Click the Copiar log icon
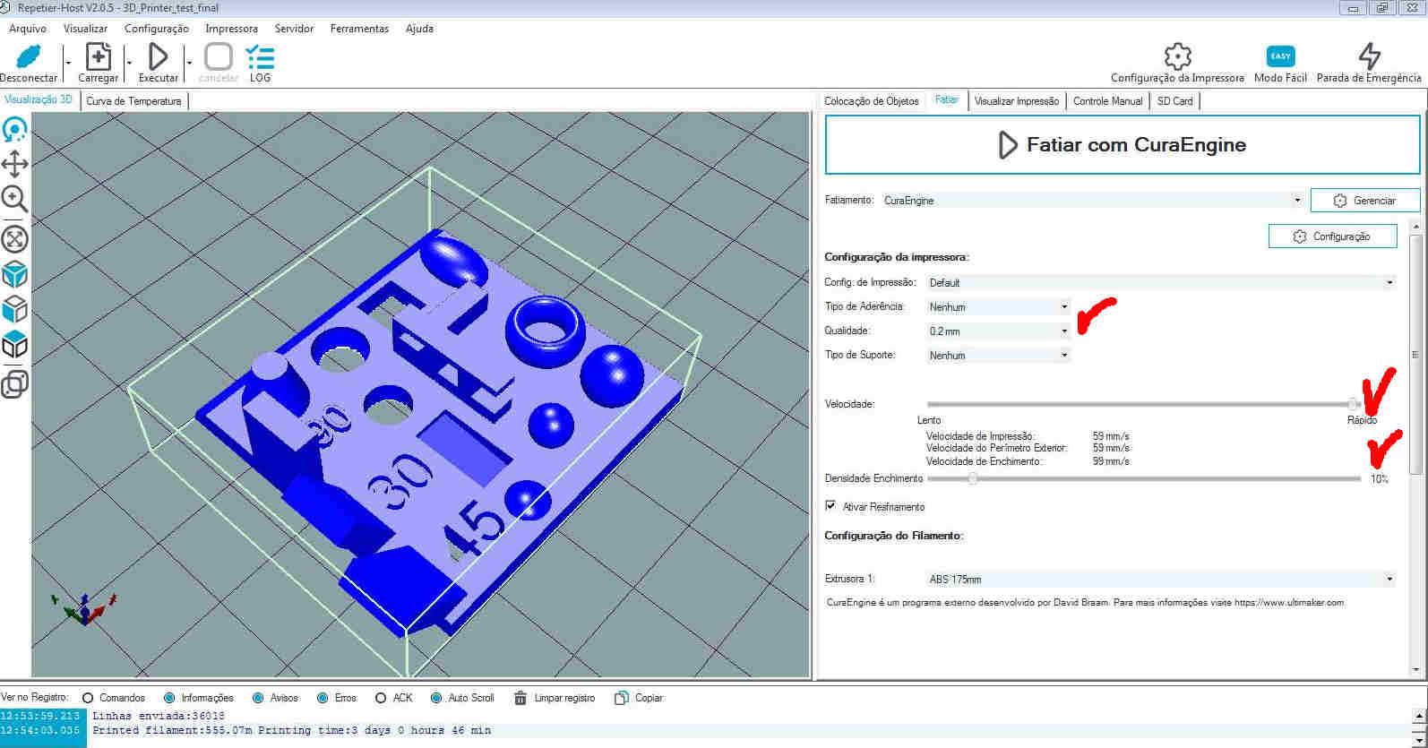 621,698
